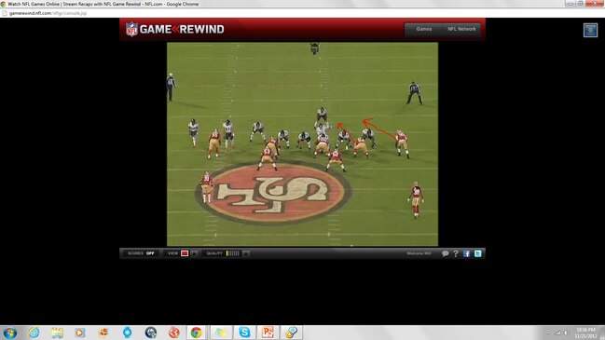Open the Games tab
605x340 pixels.
point(423,29)
